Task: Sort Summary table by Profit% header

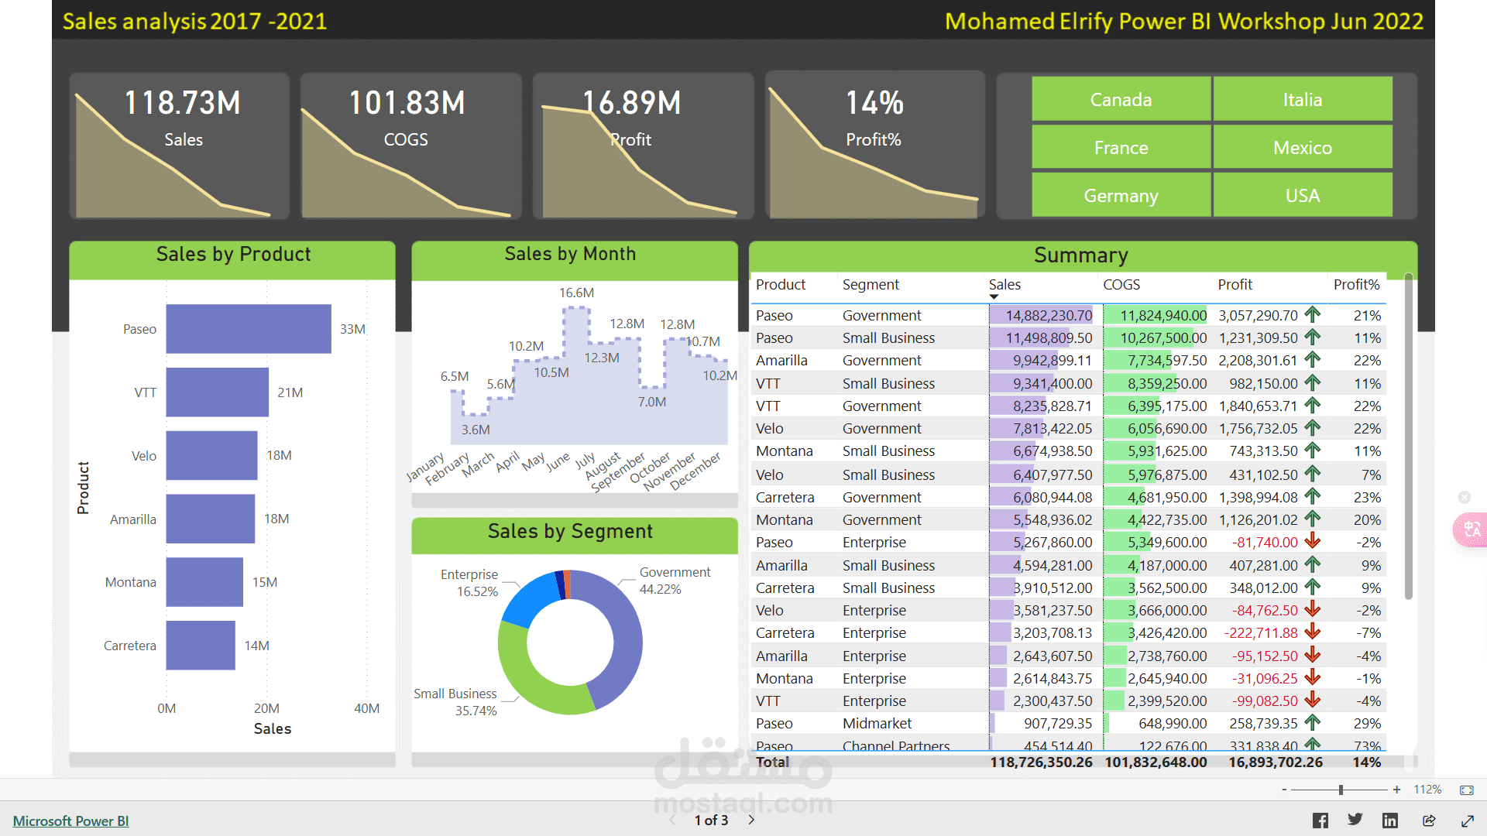Action: point(1356,285)
